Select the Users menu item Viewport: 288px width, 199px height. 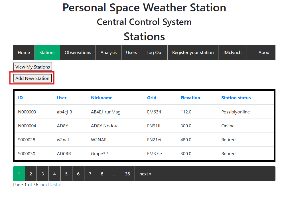131,52
